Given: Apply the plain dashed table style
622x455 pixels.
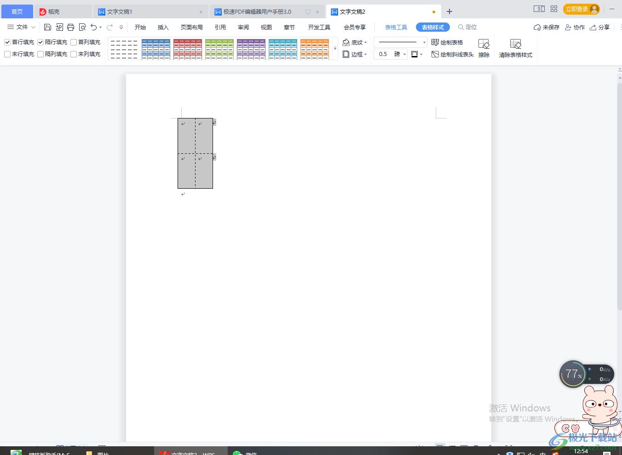Looking at the screenshot, I should click(x=124, y=49).
